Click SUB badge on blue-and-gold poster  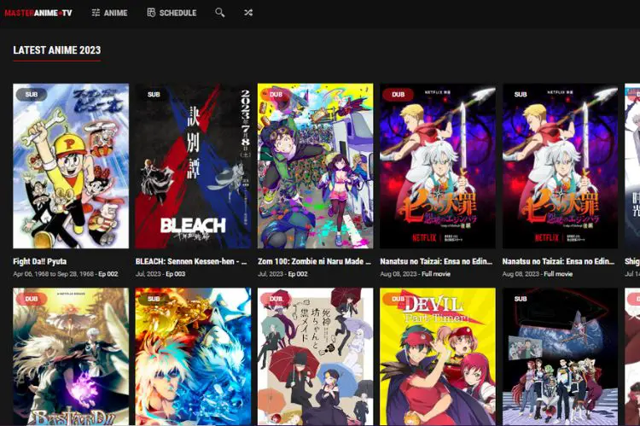pyautogui.click(x=154, y=299)
